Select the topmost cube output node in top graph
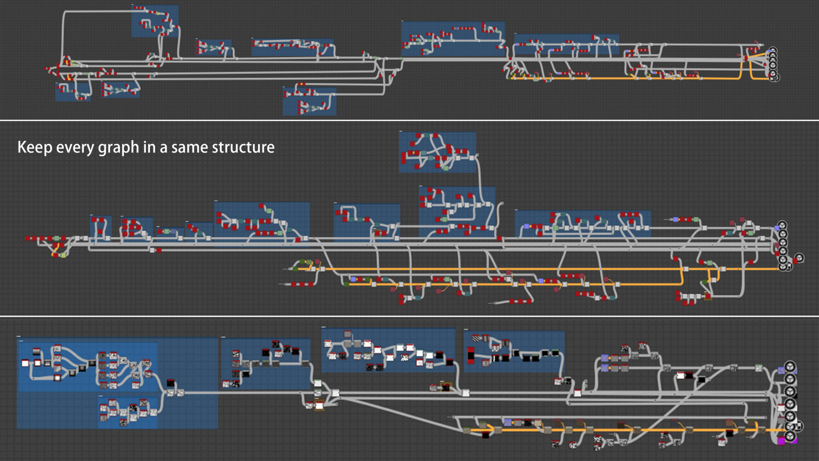Viewport: 819px width, 461px height. pos(773,50)
